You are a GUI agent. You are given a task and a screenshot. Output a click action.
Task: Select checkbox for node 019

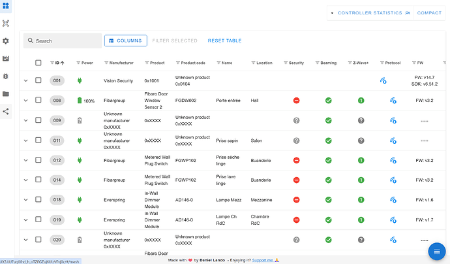38,220
